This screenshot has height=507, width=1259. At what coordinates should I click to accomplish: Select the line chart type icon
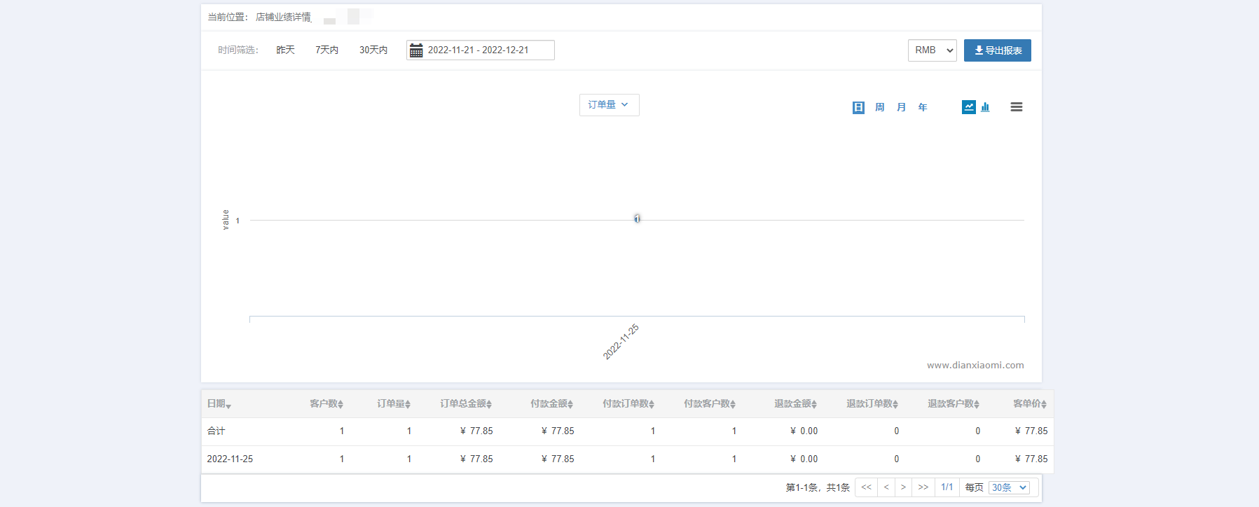[969, 107]
